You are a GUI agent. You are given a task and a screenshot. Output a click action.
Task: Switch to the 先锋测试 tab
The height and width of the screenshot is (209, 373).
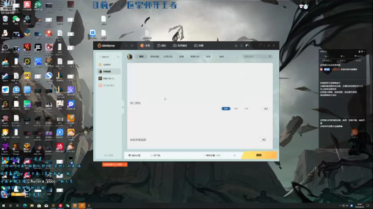180,46
